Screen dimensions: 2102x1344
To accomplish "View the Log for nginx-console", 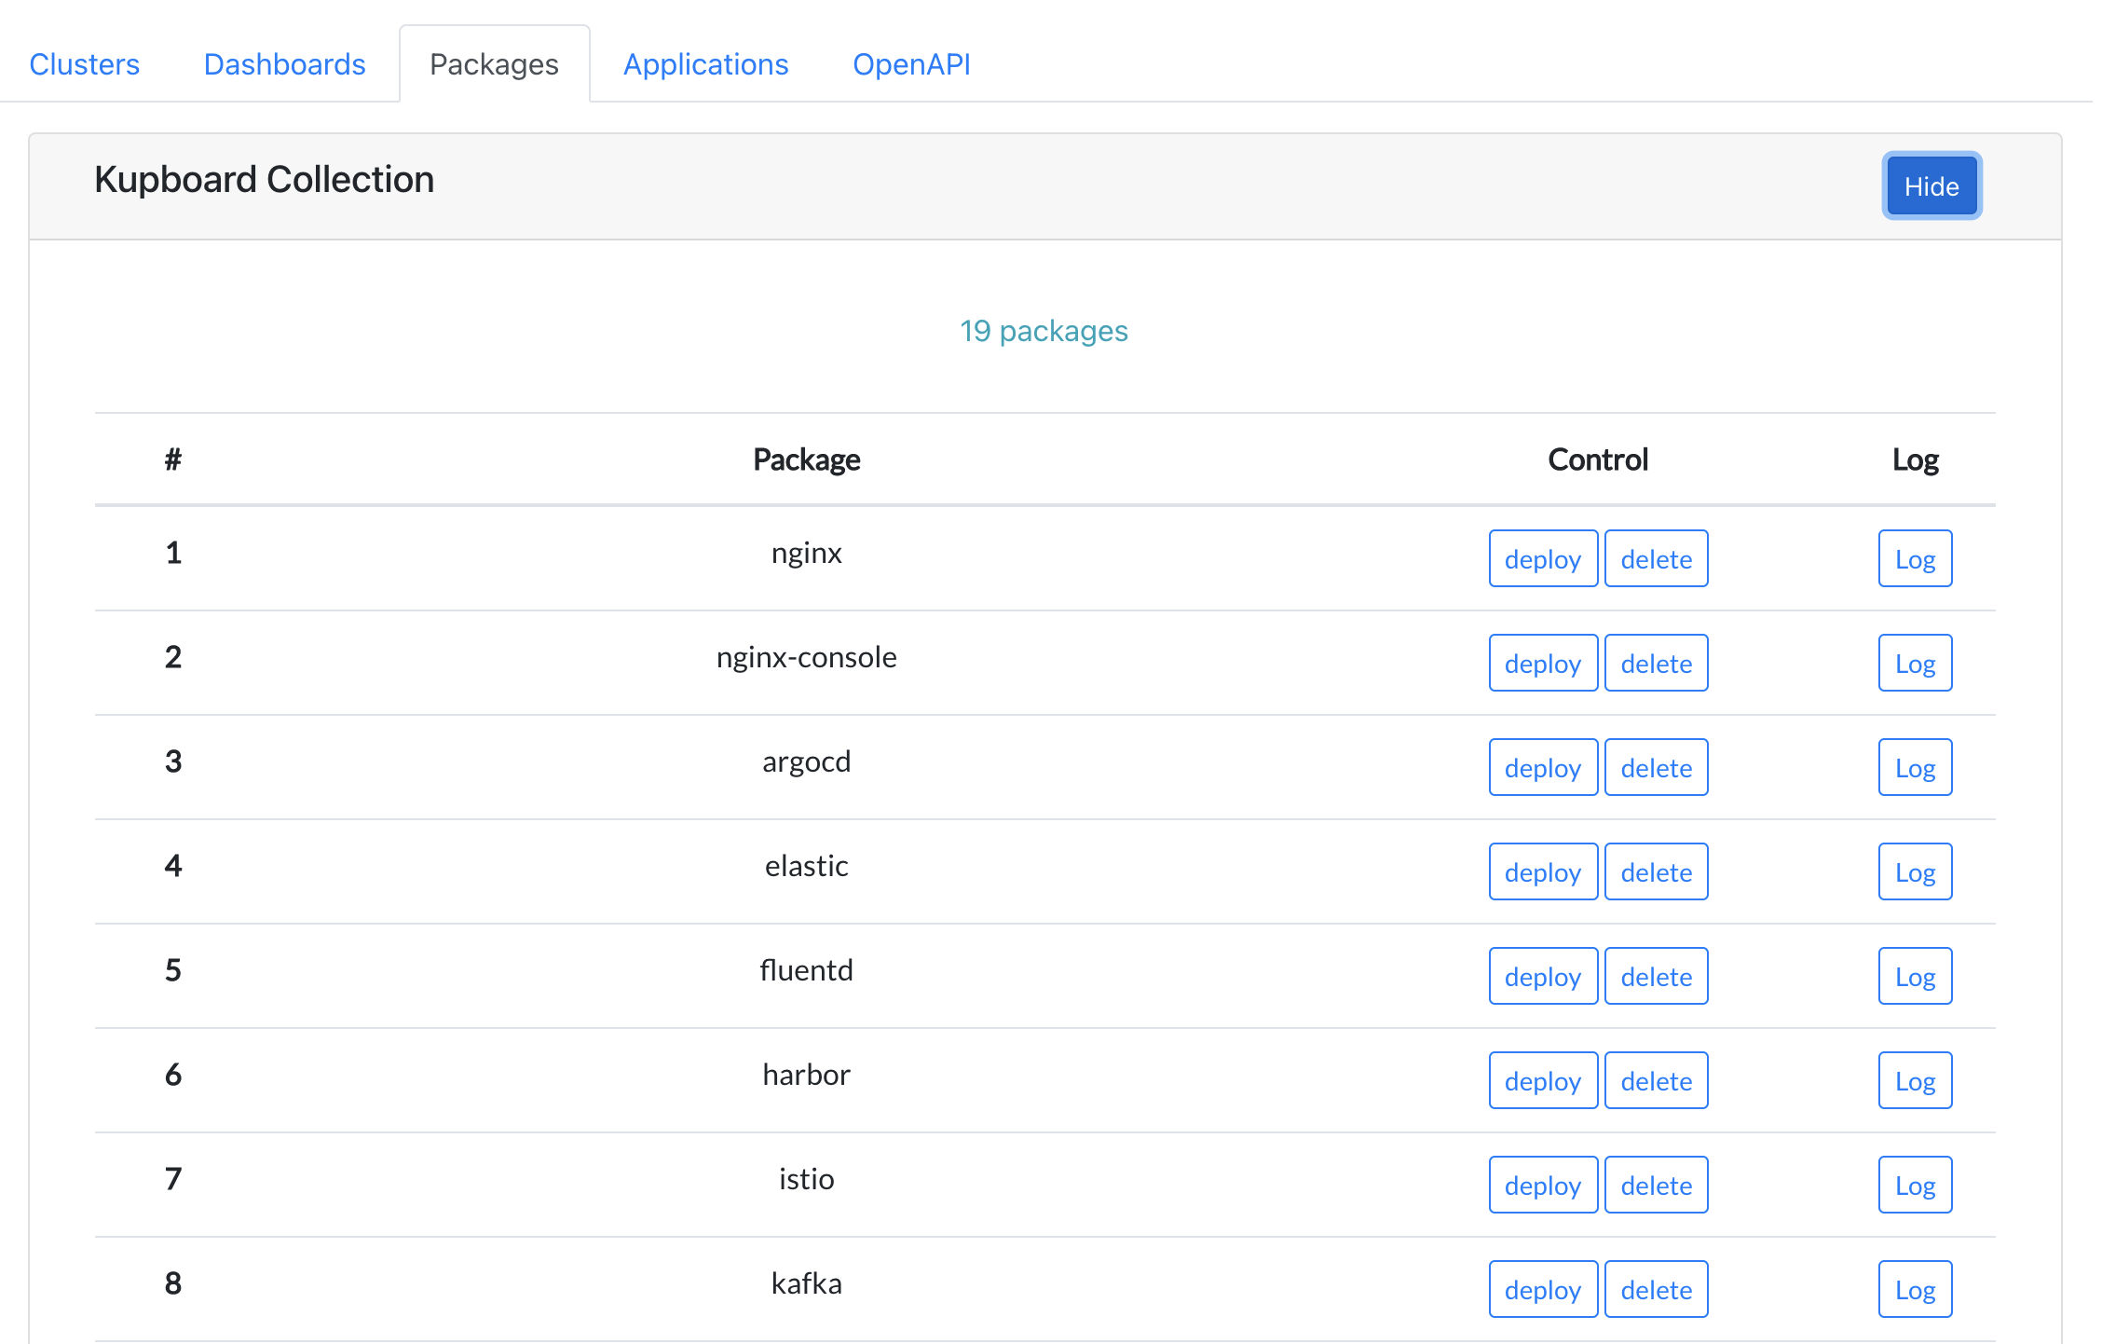I will point(1916,664).
